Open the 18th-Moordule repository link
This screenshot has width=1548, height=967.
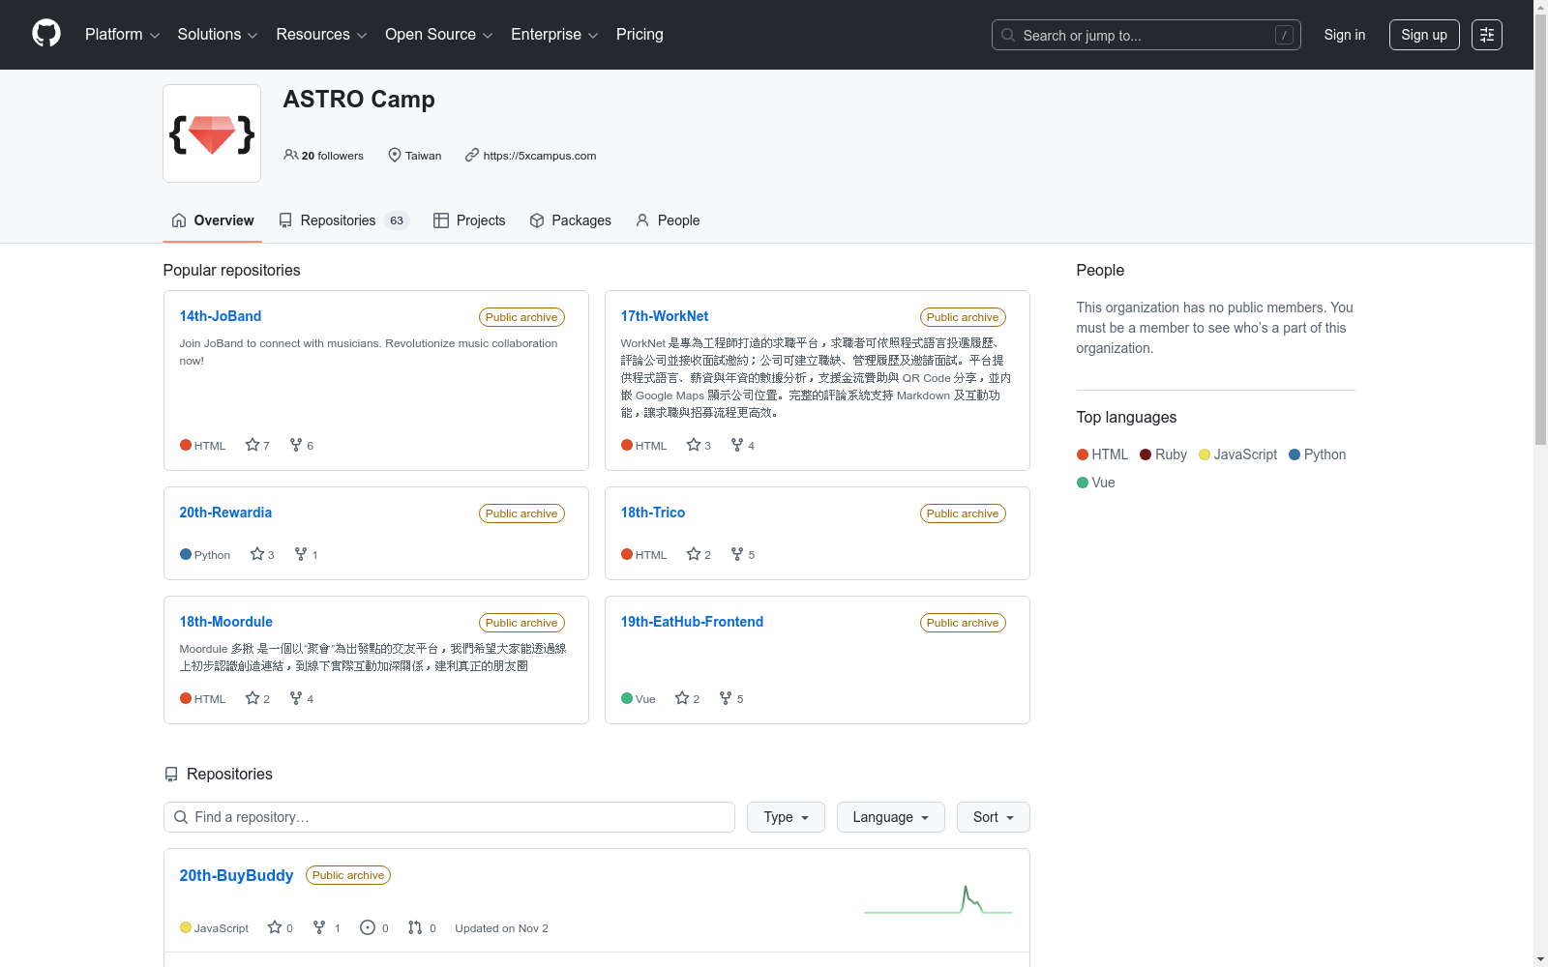coord(226,622)
